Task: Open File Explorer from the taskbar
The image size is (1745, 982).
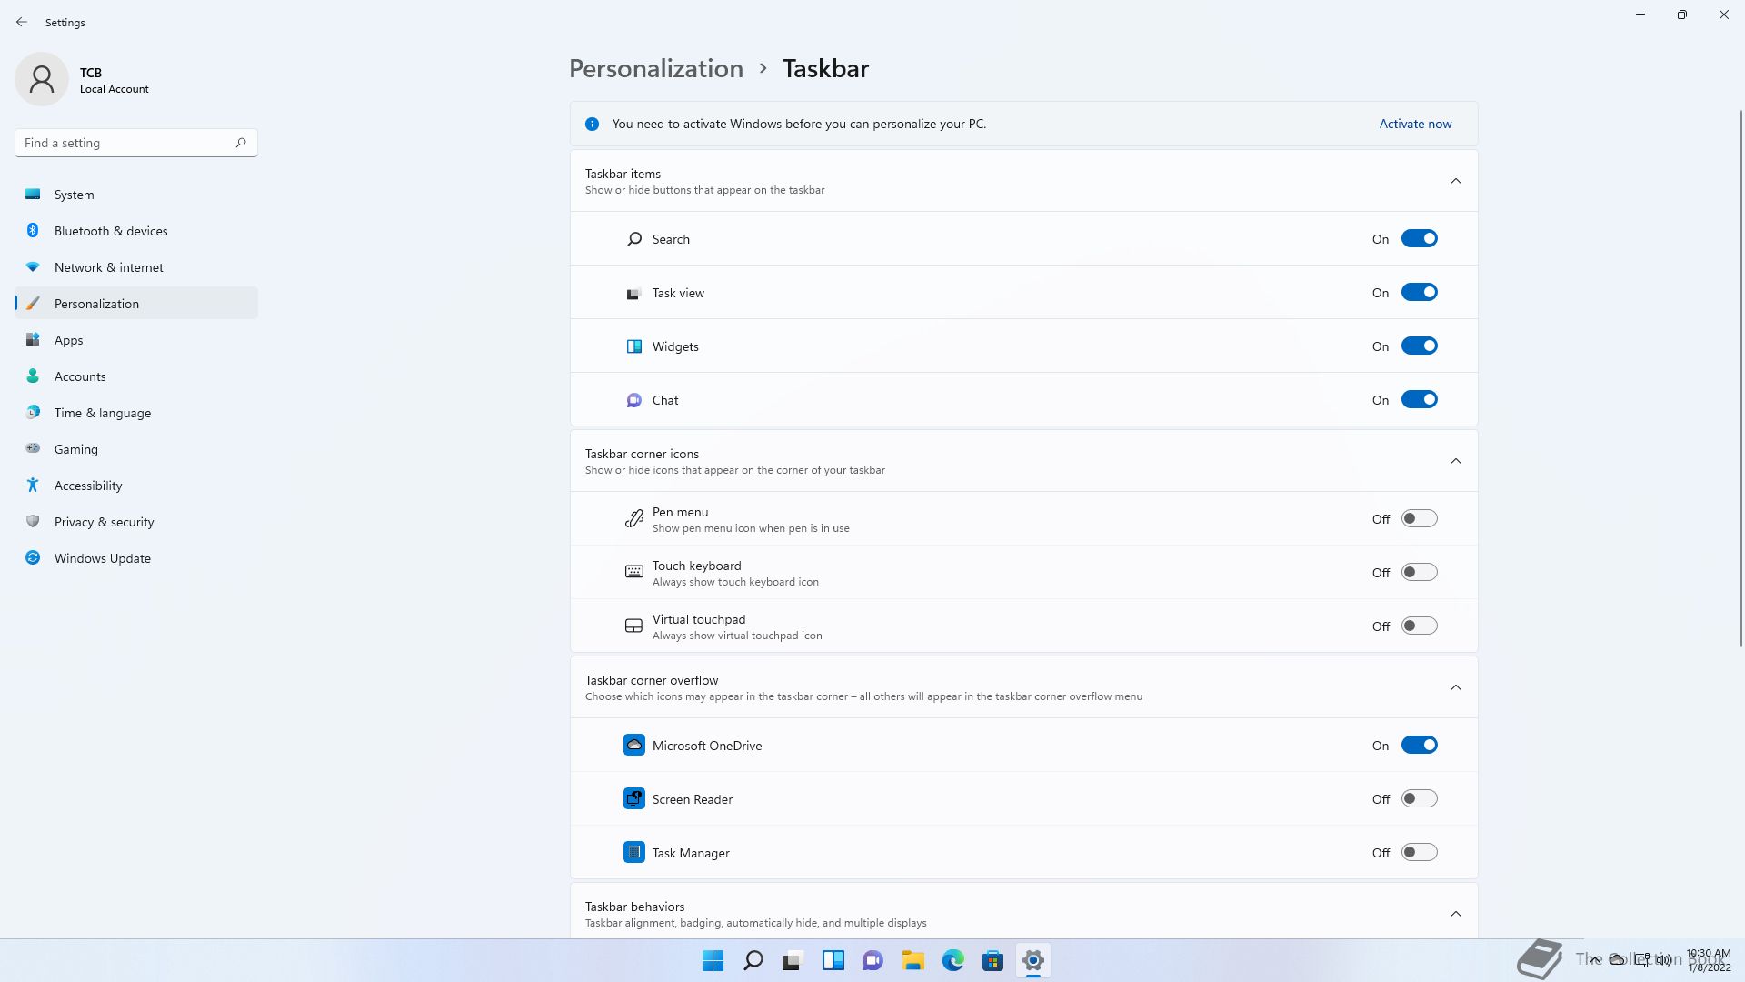Action: pyautogui.click(x=913, y=960)
